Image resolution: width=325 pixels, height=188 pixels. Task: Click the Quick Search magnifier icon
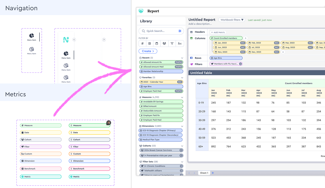point(143,31)
